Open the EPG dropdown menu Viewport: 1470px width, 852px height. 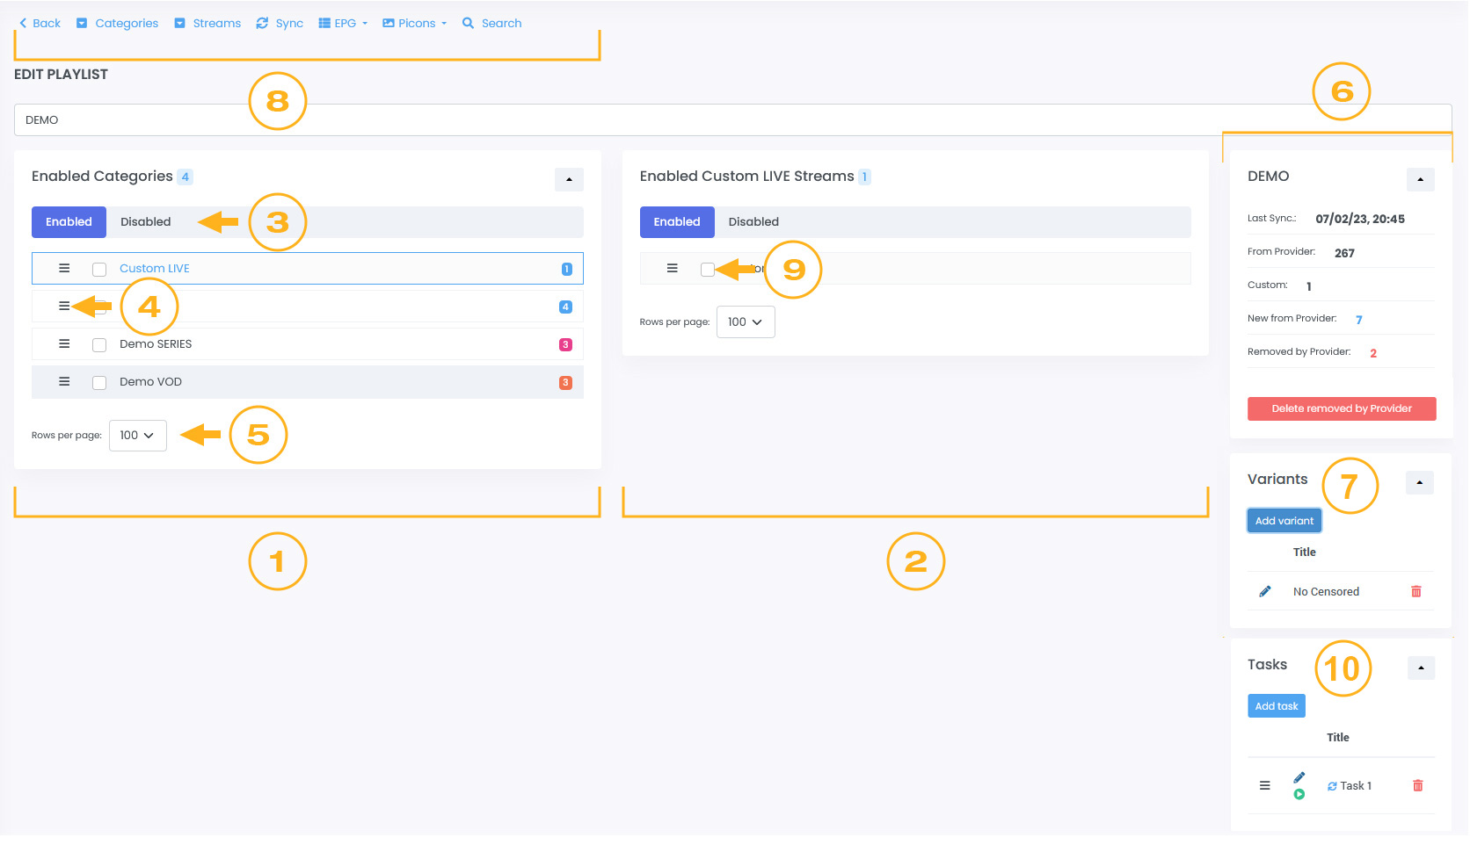[x=344, y=24]
